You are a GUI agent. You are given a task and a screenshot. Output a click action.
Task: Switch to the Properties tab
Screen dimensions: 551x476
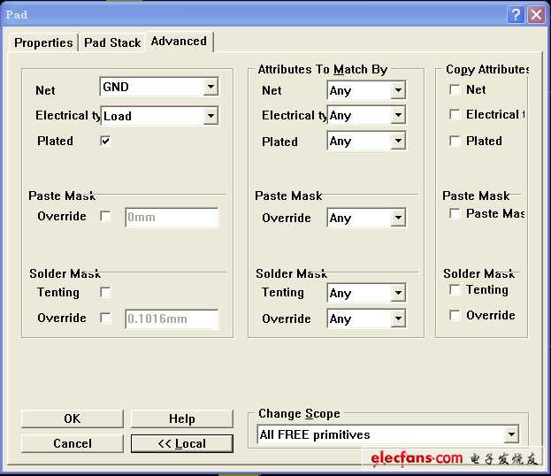[x=43, y=42]
